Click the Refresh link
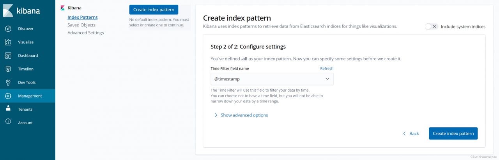The width and height of the screenshot is (499, 160). (x=327, y=69)
